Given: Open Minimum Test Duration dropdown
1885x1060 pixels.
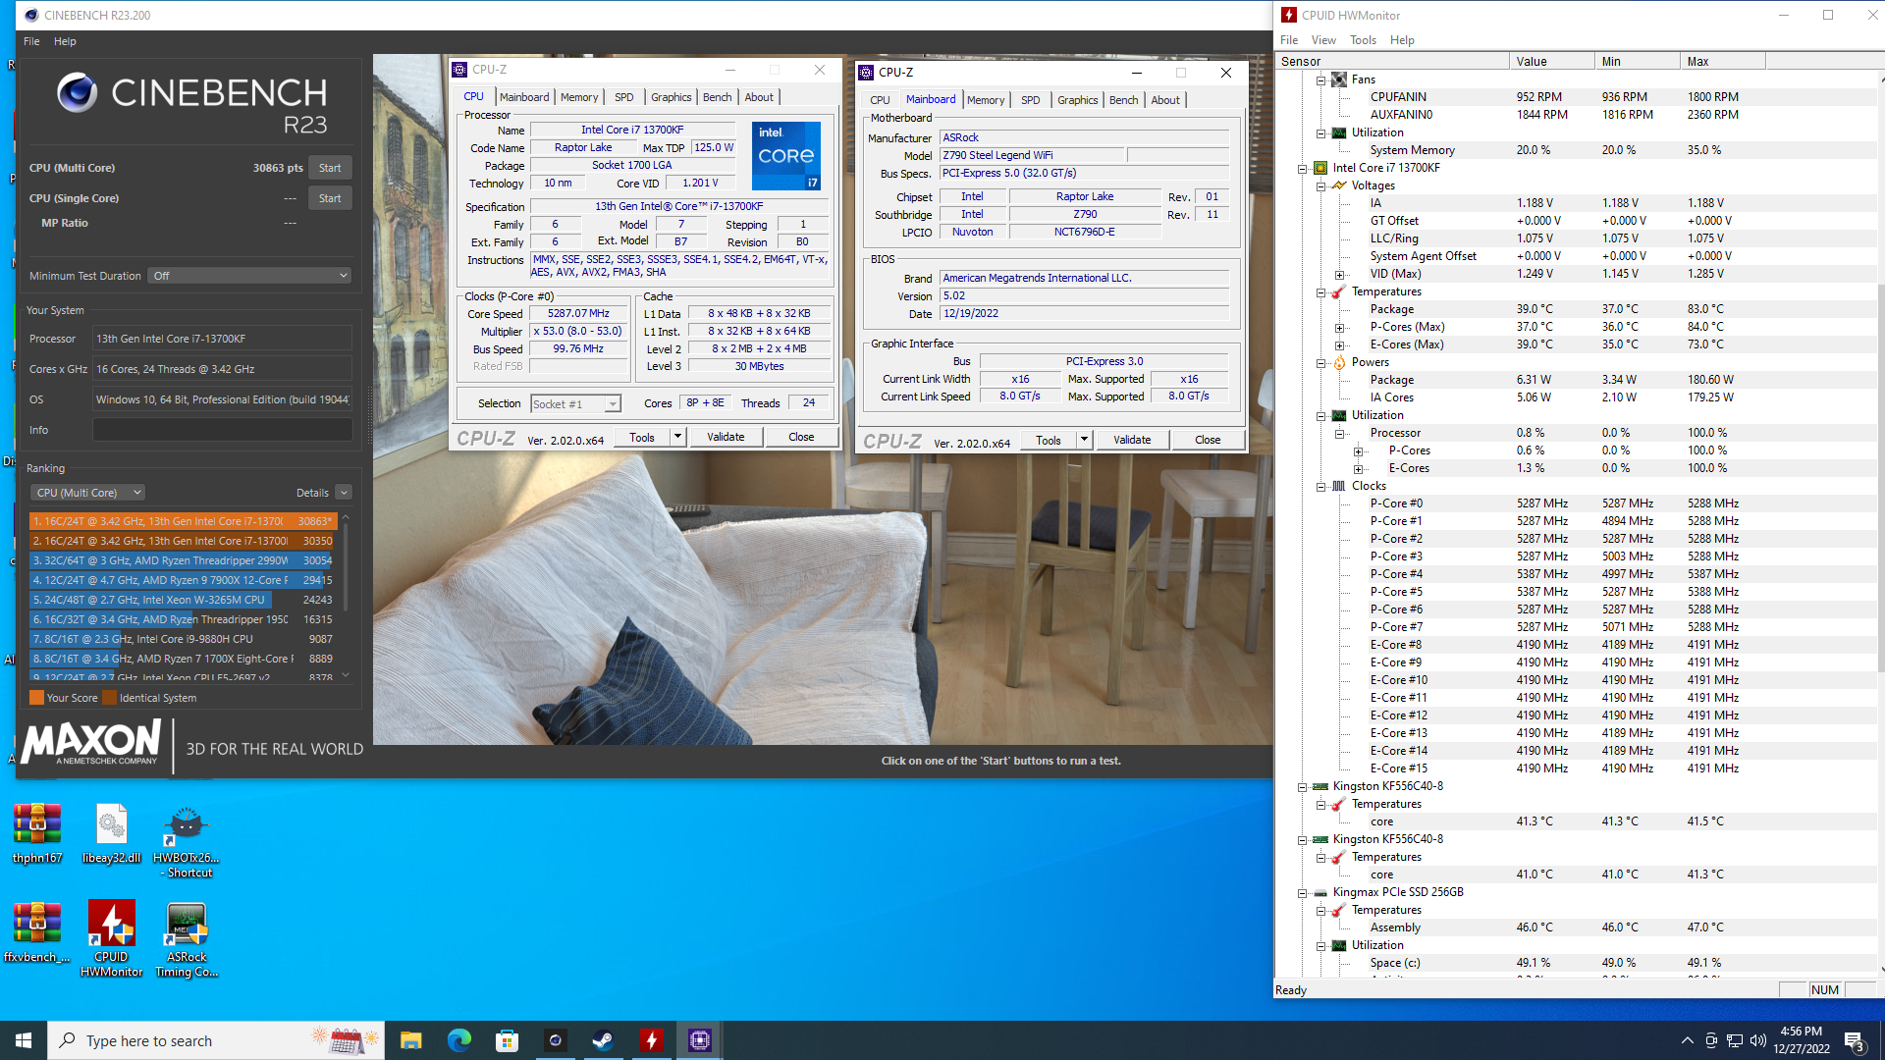Looking at the screenshot, I should point(249,276).
